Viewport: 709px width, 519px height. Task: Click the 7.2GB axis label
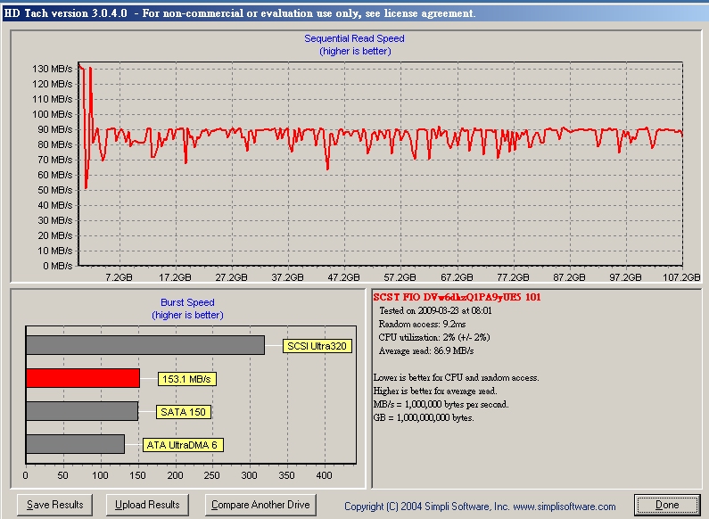click(x=119, y=277)
